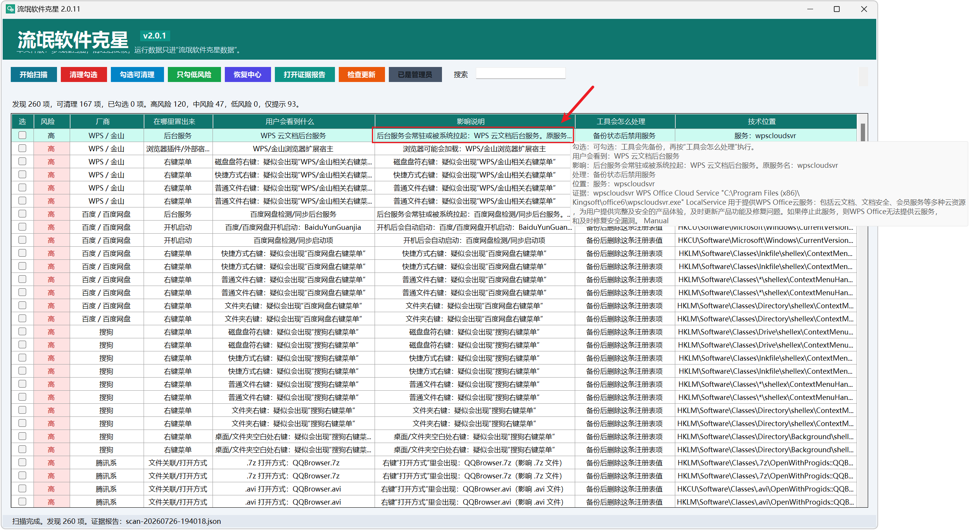Screen dimensions: 969x530
Task: Tick the checkbox for WPS 云文档后台服务 row
Action: [x=22, y=135]
